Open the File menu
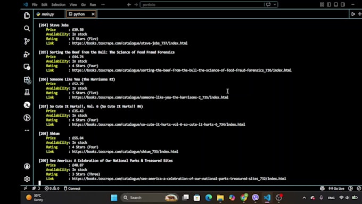 35,5
